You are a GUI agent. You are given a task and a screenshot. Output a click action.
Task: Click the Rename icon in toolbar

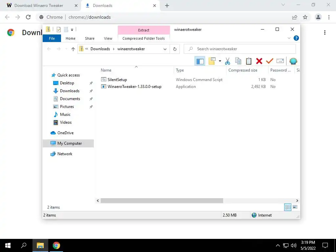pos(280,61)
